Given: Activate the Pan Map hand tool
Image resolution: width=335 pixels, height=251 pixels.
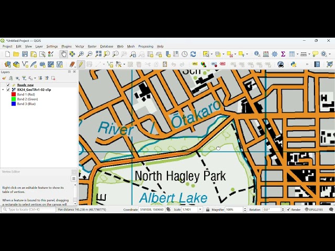Looking at the screenshot, I should coord(63,54).
